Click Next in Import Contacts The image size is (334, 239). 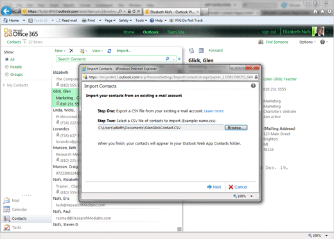click(x=214, y=187)
